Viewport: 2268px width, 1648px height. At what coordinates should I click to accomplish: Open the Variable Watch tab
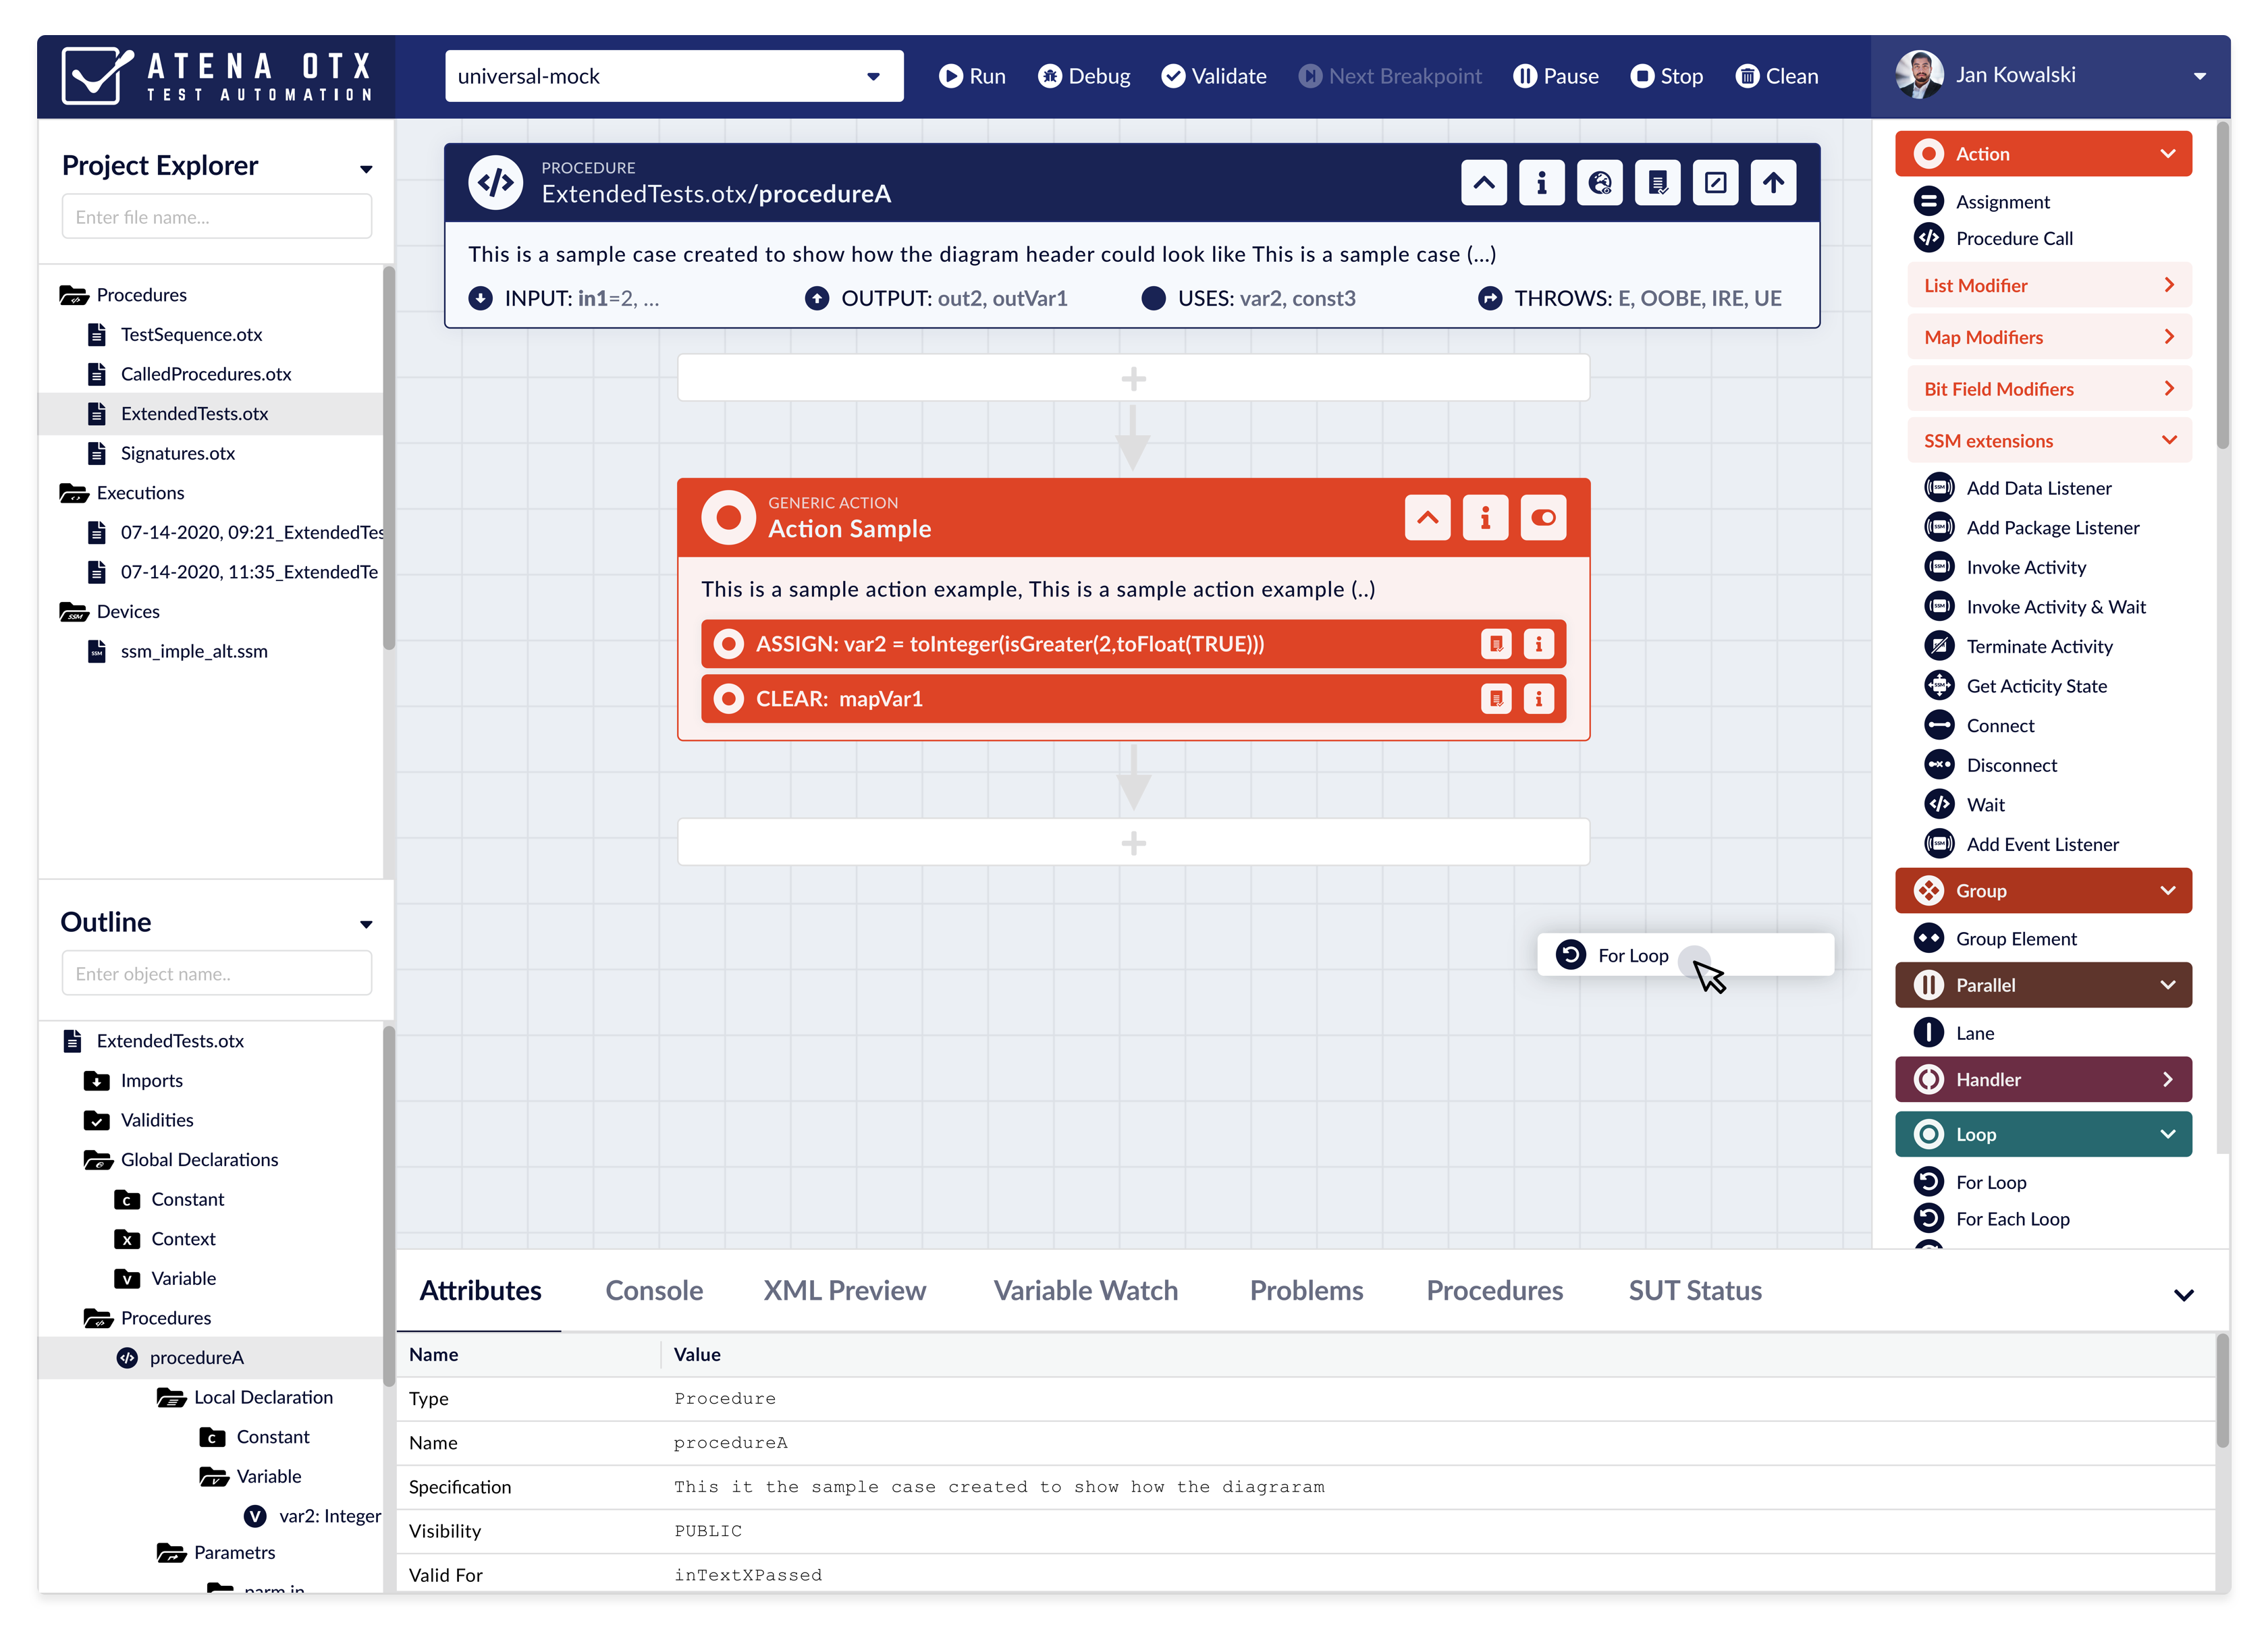[x=1085, y=1290]
